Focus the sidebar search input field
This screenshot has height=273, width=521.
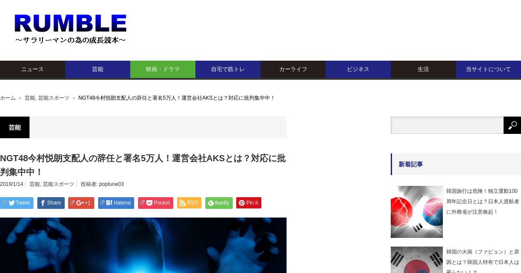click(x=447, y=125)
